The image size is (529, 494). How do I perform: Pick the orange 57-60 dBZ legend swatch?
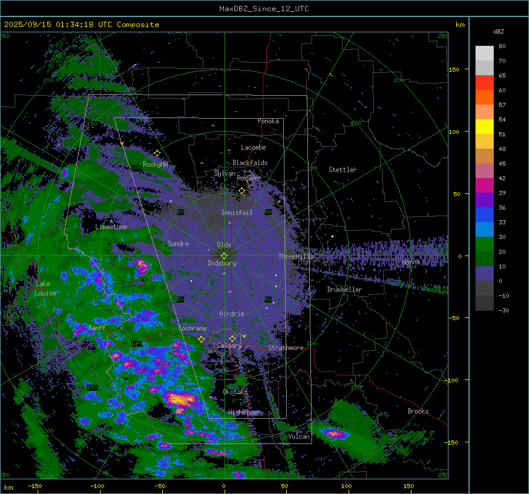tap(484, 98)
